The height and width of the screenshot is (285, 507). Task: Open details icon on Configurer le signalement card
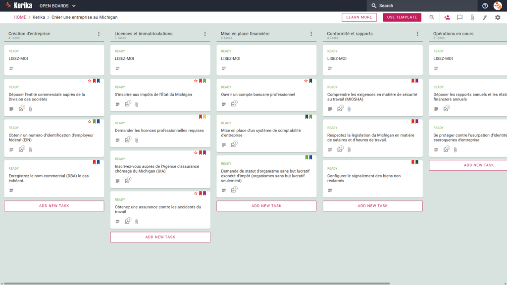pos(330,190)
